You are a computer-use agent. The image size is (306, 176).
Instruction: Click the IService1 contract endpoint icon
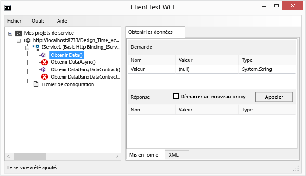(36, 47)
